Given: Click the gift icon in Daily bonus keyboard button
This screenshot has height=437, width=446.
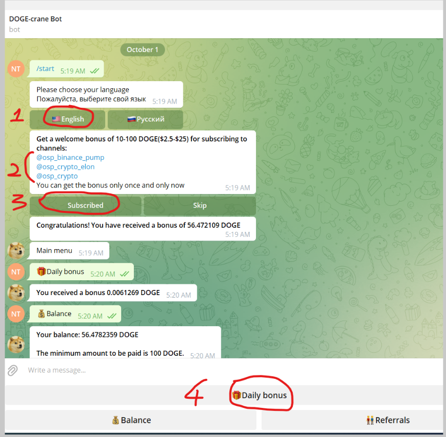Looking at the screenshot, I should 236,395.
